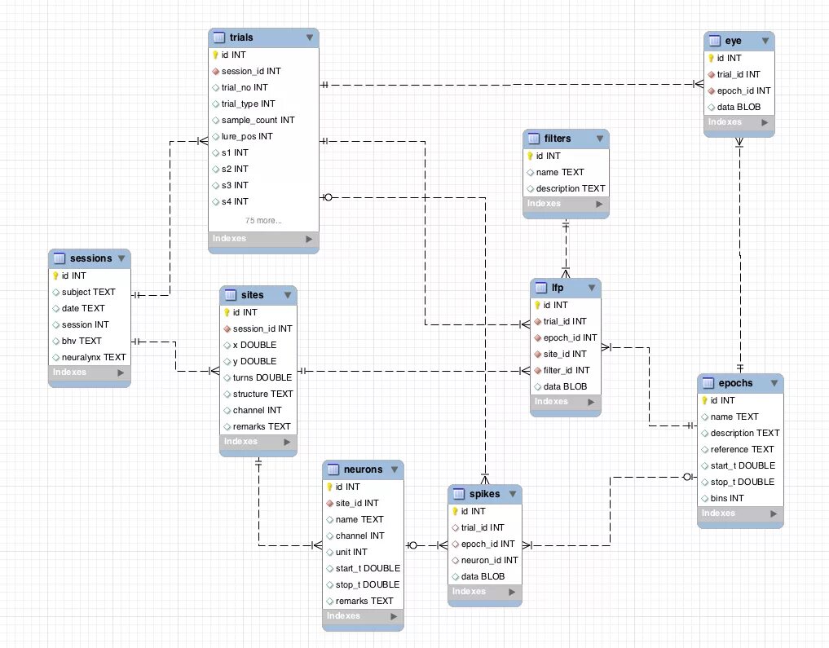Collapse the epochs table columns
Image resolution: width=829 pixels, height=648 pixels.
click(774, 383)
